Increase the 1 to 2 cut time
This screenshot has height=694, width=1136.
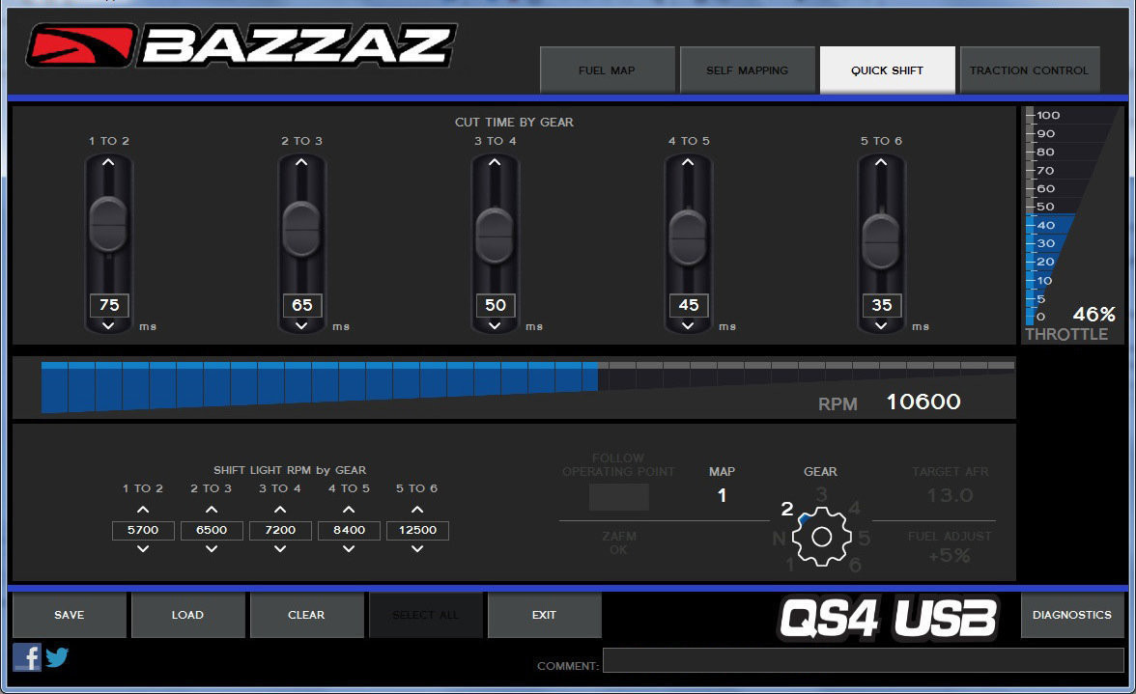[108, 163]
